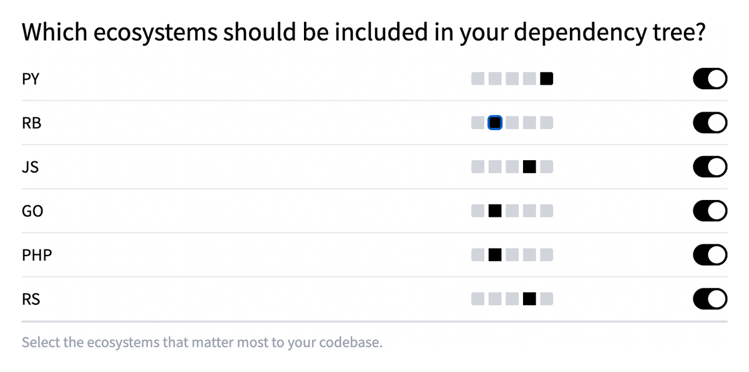Viewport: 749px width, 372px height.
Task: Toggle the PY ecosystem switch off
Action: pos(710,79)
